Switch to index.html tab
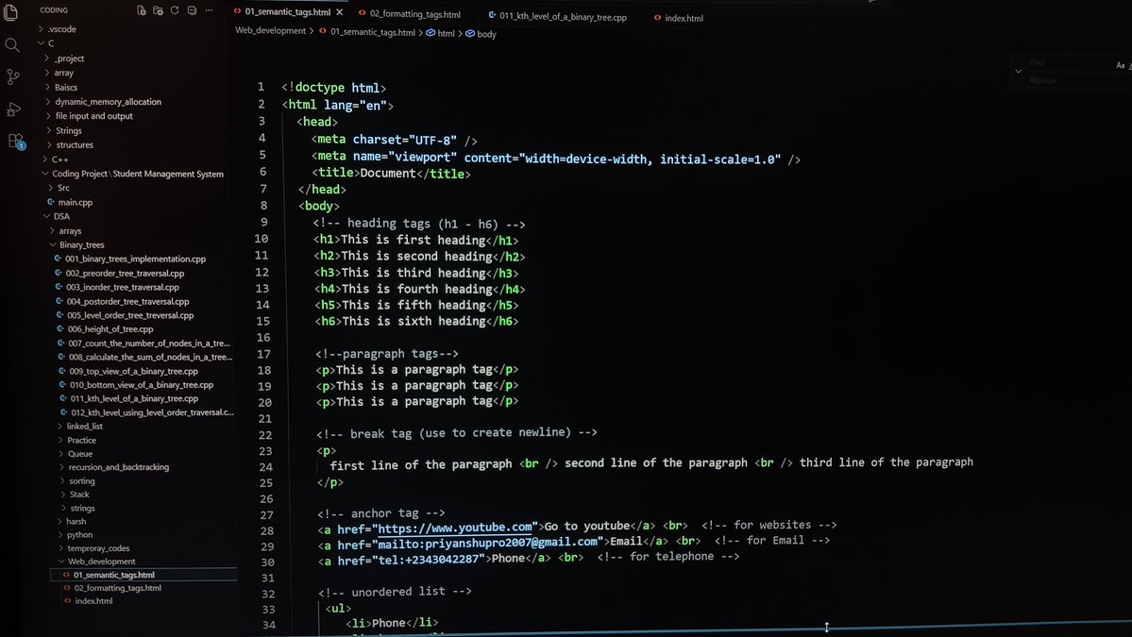Viewport: 1132px width, 637px height. click(x=678, y=18)
